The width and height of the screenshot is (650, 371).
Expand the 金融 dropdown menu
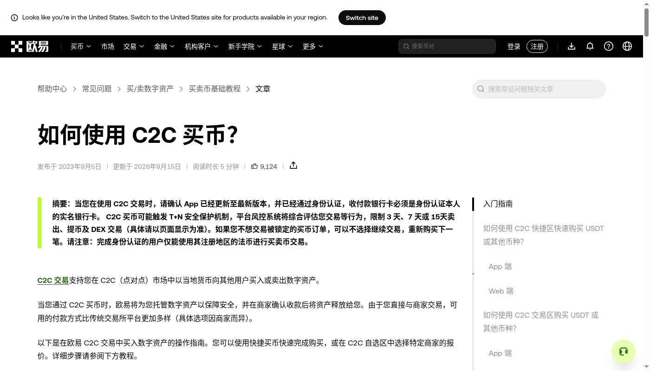point(164,46)
